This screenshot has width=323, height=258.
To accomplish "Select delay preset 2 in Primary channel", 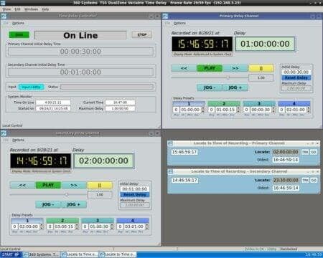I will (x=224, y=103).
